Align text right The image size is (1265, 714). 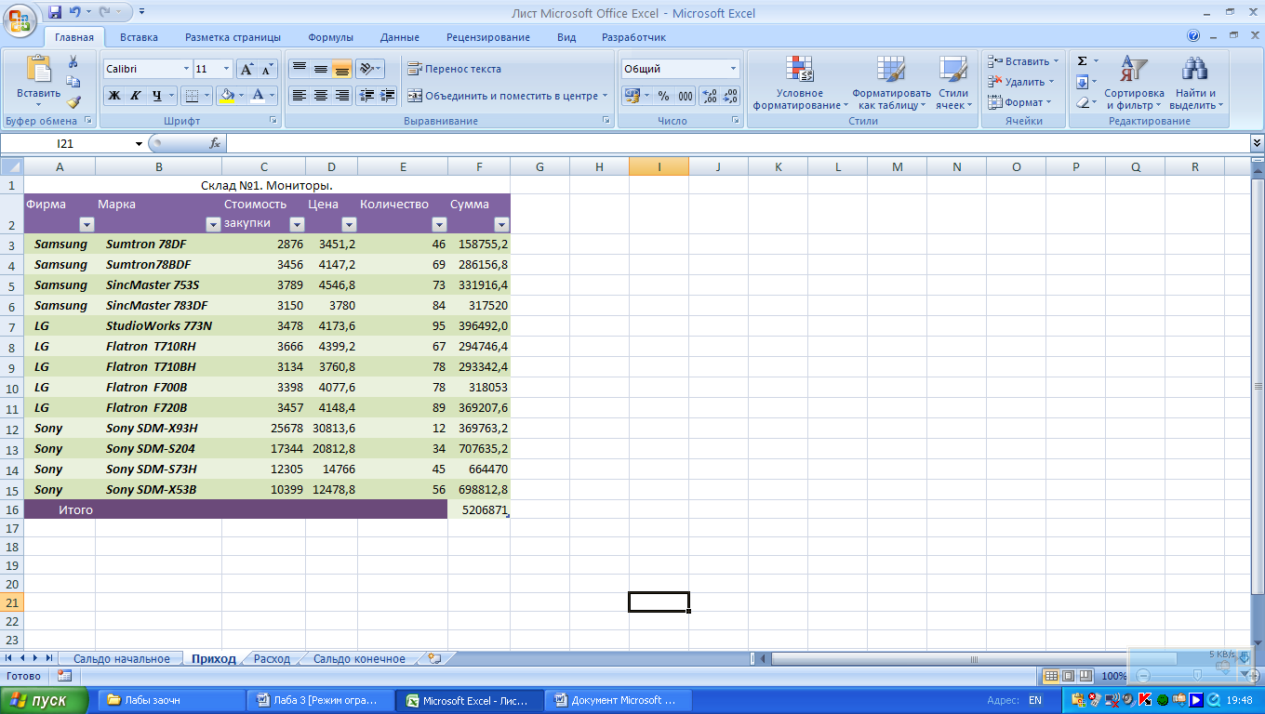(341, 96)
